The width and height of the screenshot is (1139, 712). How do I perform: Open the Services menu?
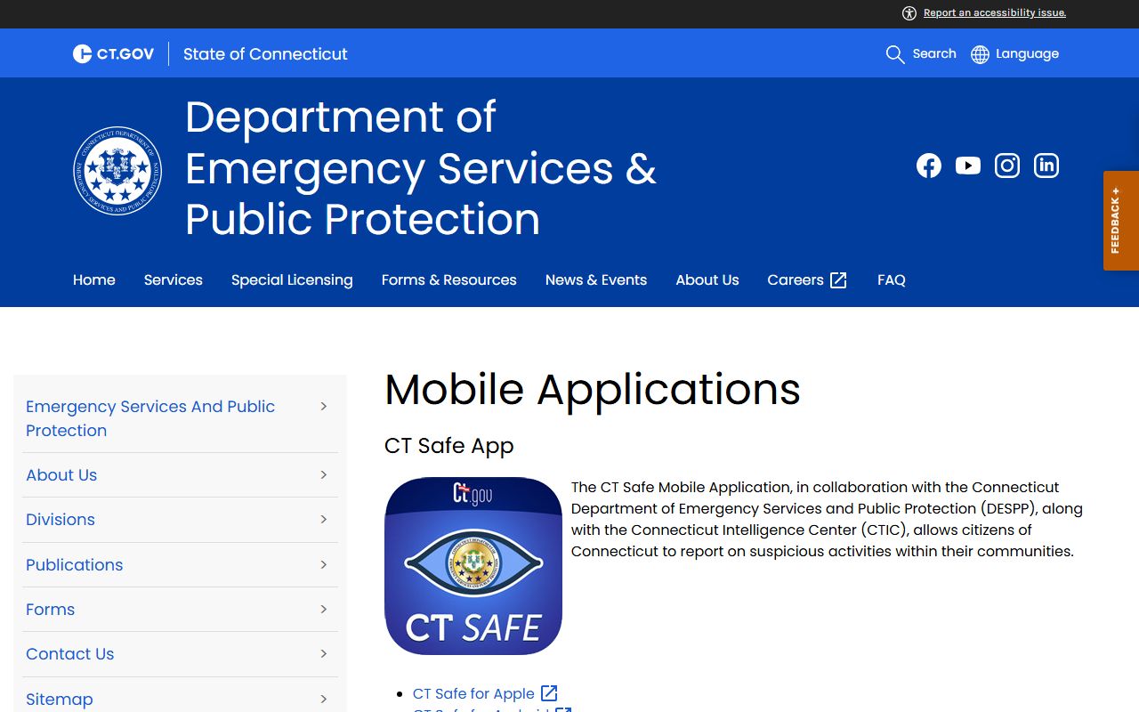coord(174,280)
